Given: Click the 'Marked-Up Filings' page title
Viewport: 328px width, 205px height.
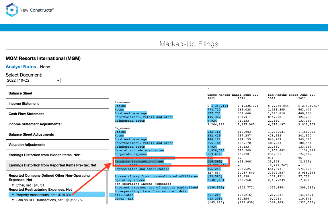Looking at the screenshot, I should click(x=189, y=44).
